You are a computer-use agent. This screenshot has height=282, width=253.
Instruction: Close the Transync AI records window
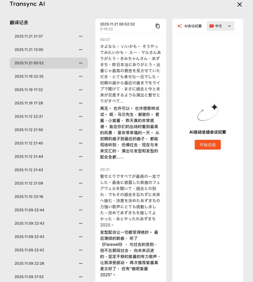coord(240,5)
